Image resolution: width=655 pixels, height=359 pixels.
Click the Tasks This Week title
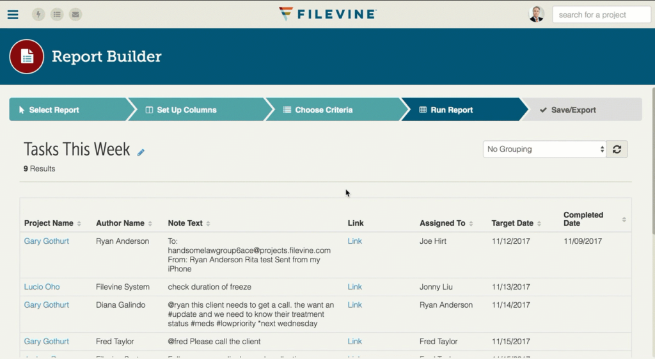[x=77, y=149]
